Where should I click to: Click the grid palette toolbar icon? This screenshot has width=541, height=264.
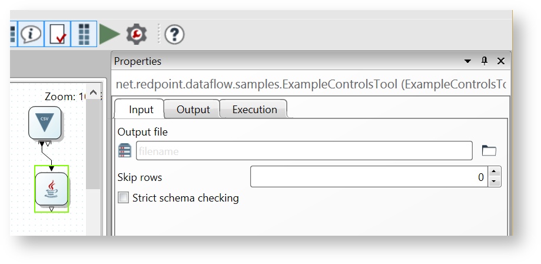pos(85,34)
